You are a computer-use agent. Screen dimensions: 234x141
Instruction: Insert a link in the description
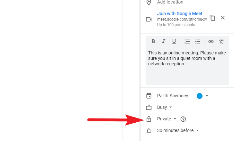click(211, 42)
